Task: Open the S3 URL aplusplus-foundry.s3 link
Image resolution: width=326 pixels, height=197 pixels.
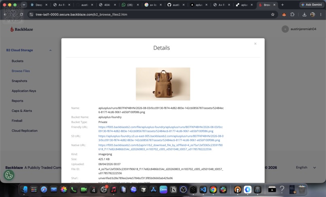Action: [161, 138]
